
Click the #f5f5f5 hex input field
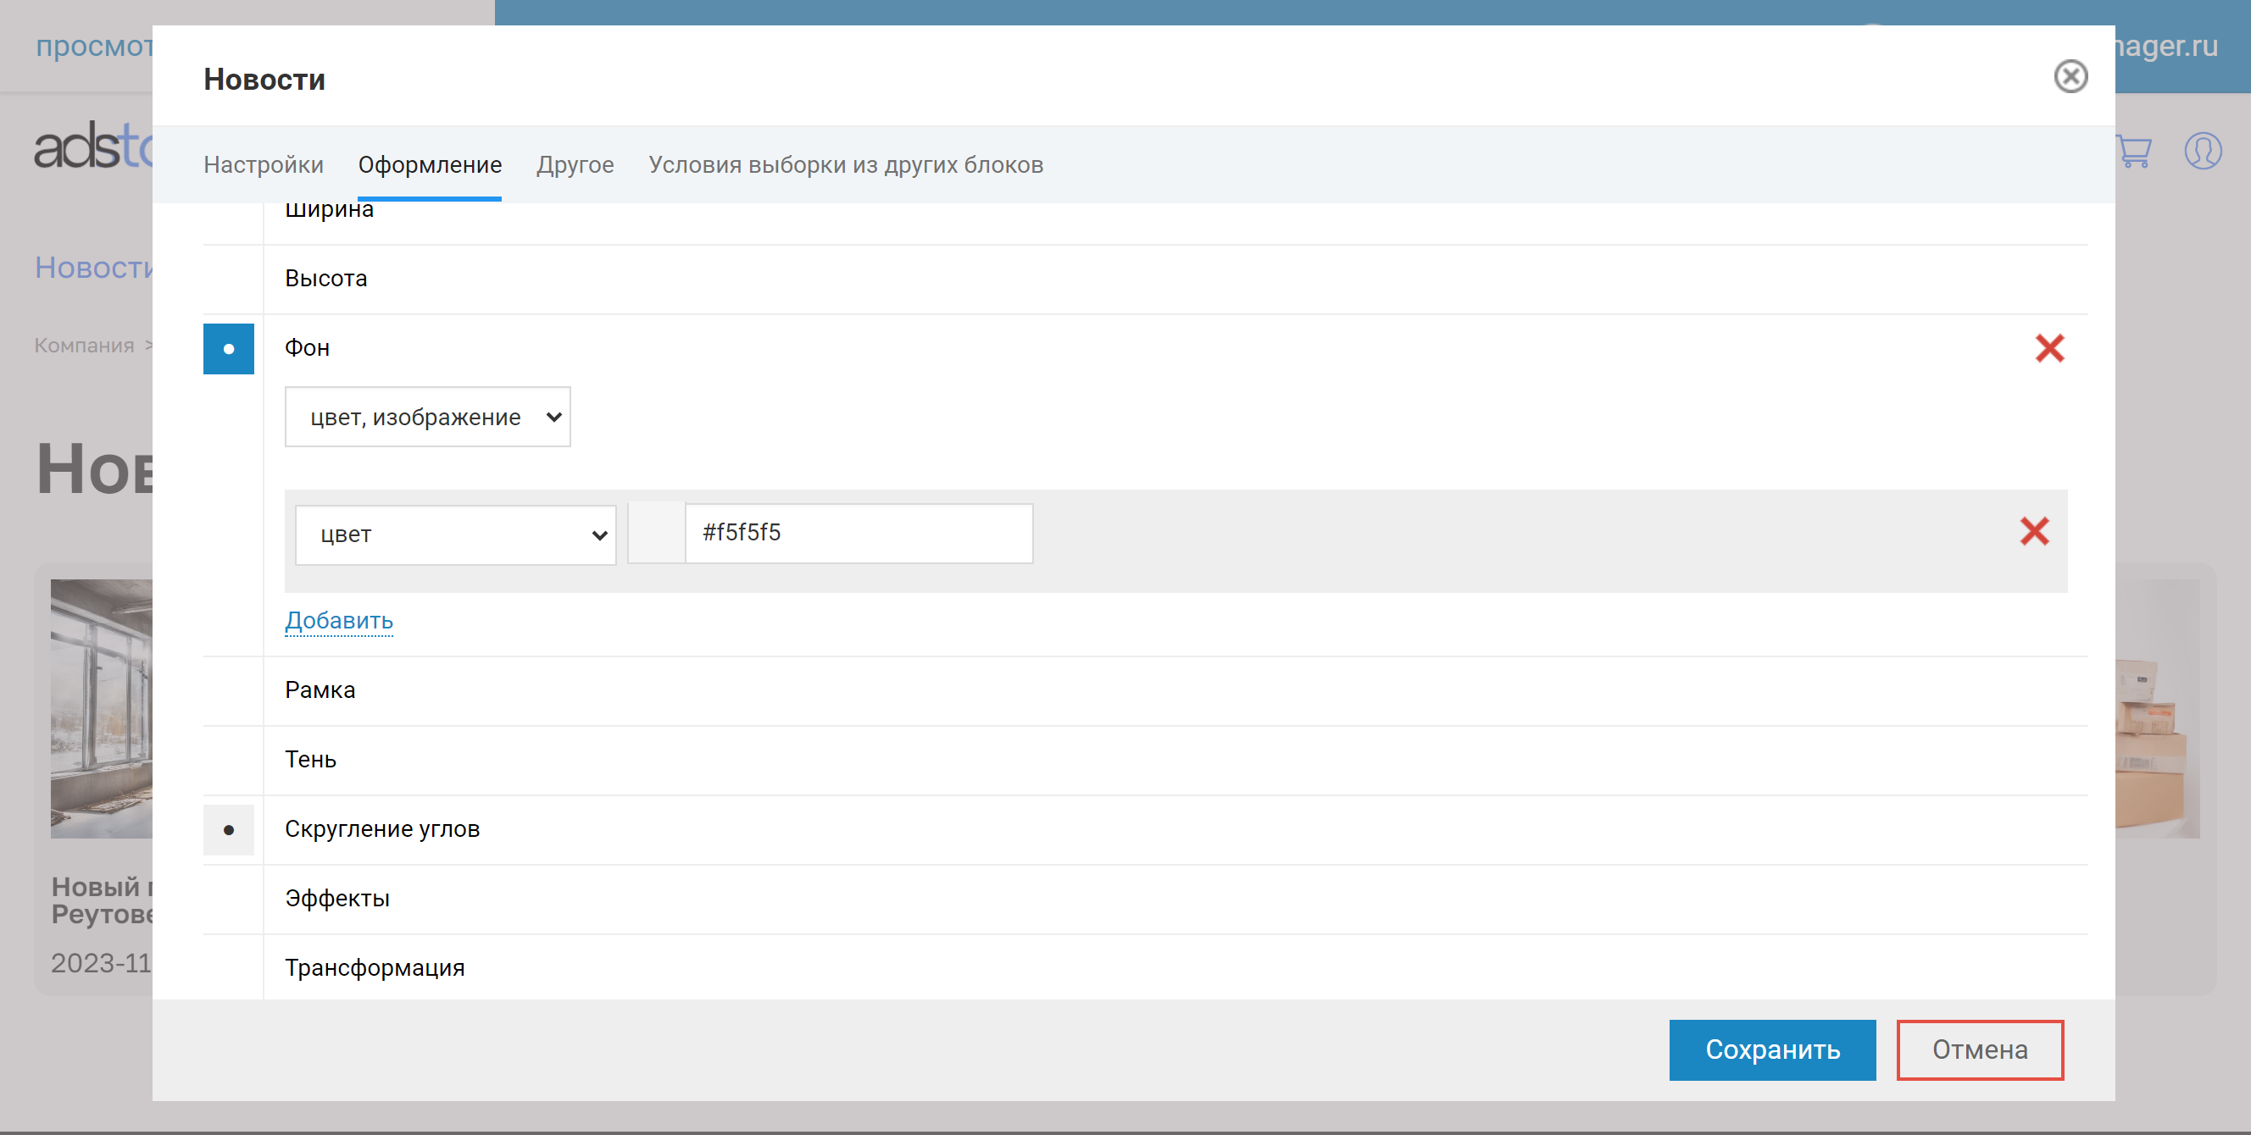858,534
